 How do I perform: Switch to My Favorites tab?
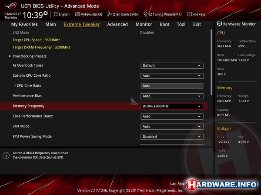(24, 24)
